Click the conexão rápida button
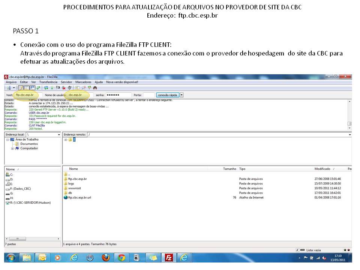This screenshot has height=270, width=360. pyautogui.click(x=168, y=95)
